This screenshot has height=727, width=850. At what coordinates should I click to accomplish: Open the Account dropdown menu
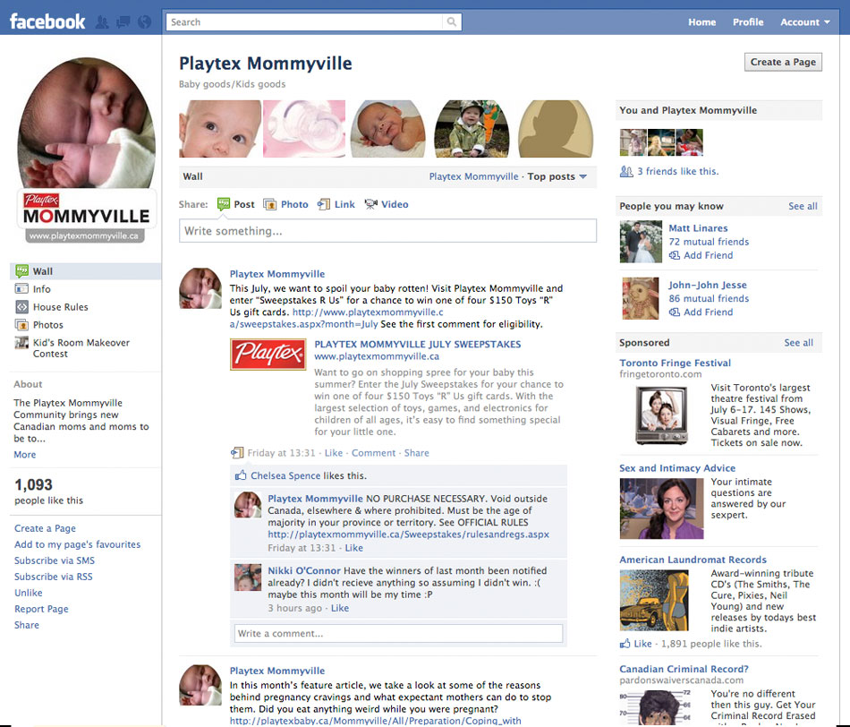click(805, 22)
